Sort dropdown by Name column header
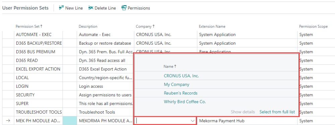Screen dimensions: 335x125 point(170,66)
